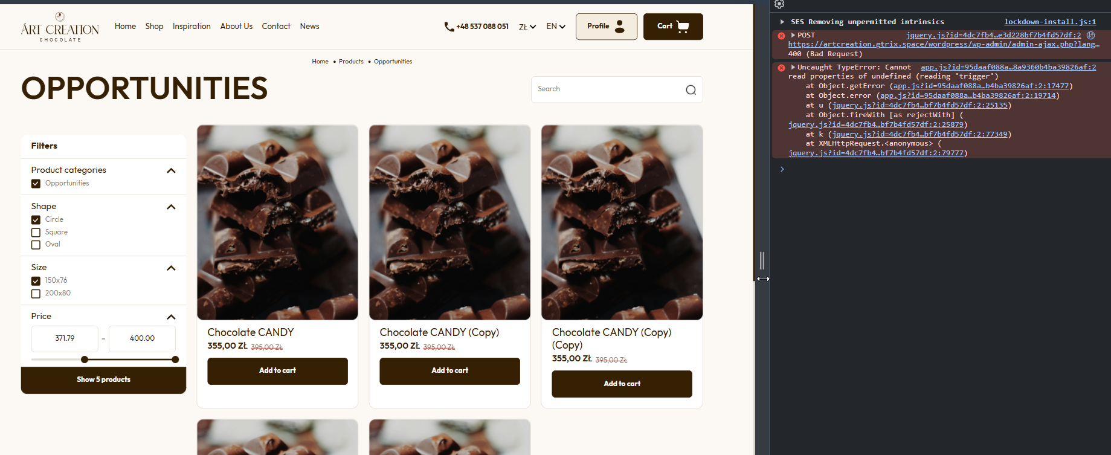
Task: Collapse the Product categories filter section
Action: pyautogui.click(x=171, y=170)
